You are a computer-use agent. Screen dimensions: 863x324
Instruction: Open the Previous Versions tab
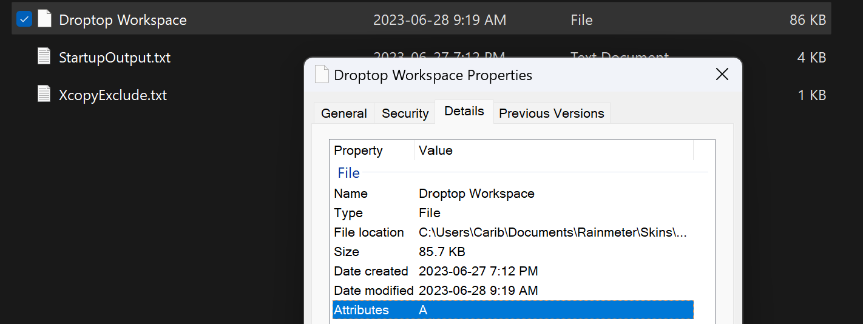point(552,113)
